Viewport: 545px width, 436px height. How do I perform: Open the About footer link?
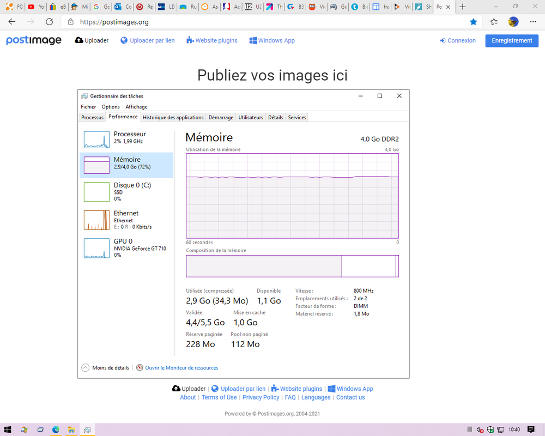pyautogui.click(x=187, y=397)
